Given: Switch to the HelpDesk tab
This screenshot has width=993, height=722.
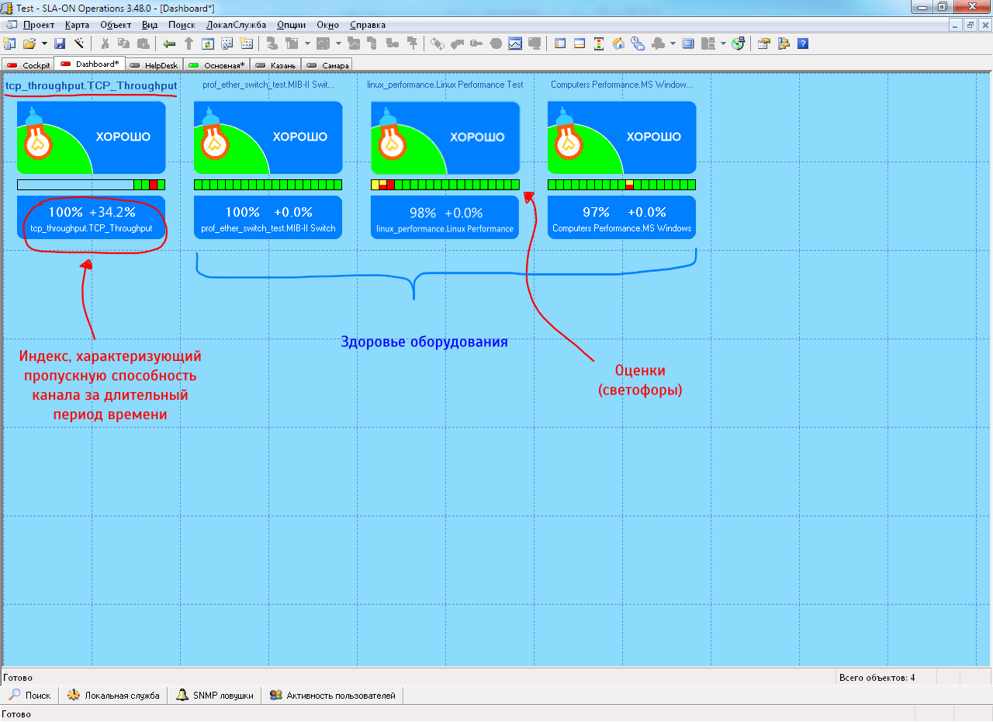Looking at the screenshot, I should pyautogui.click(x=154, y=65).
